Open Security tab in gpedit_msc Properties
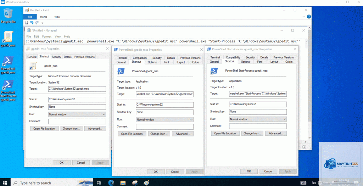 56,57
